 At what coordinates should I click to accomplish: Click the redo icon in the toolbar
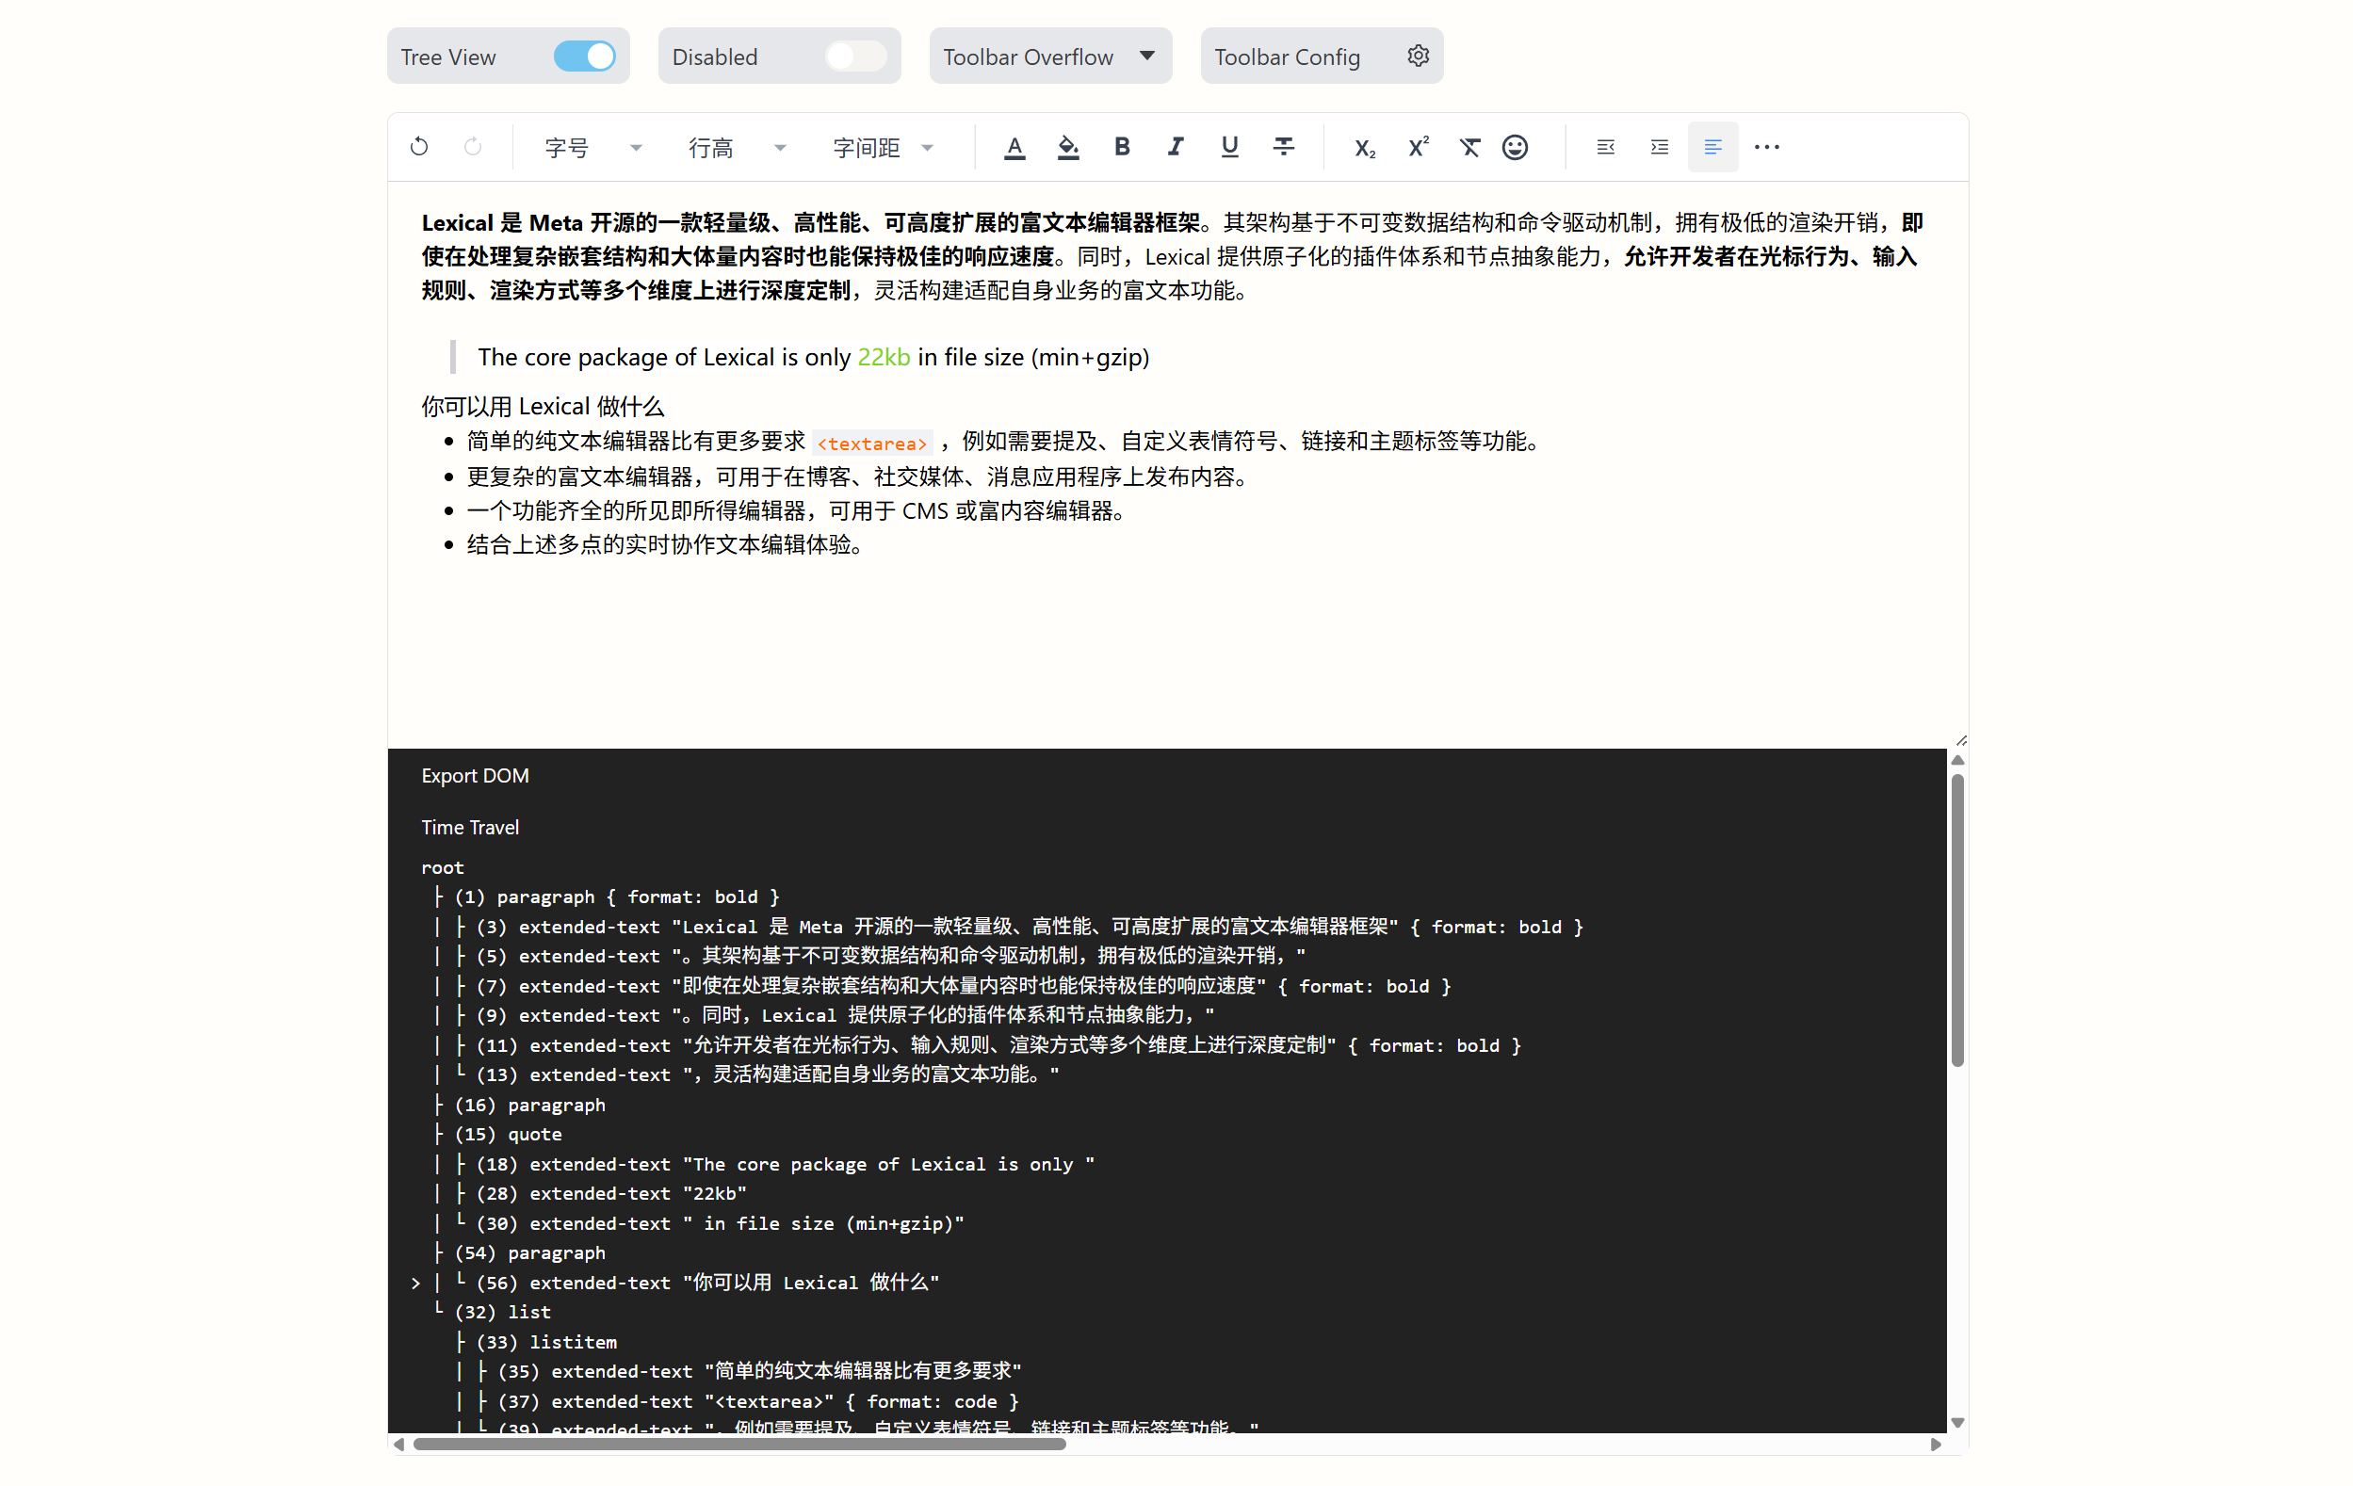pyautogui.click(x=473, y=147)
